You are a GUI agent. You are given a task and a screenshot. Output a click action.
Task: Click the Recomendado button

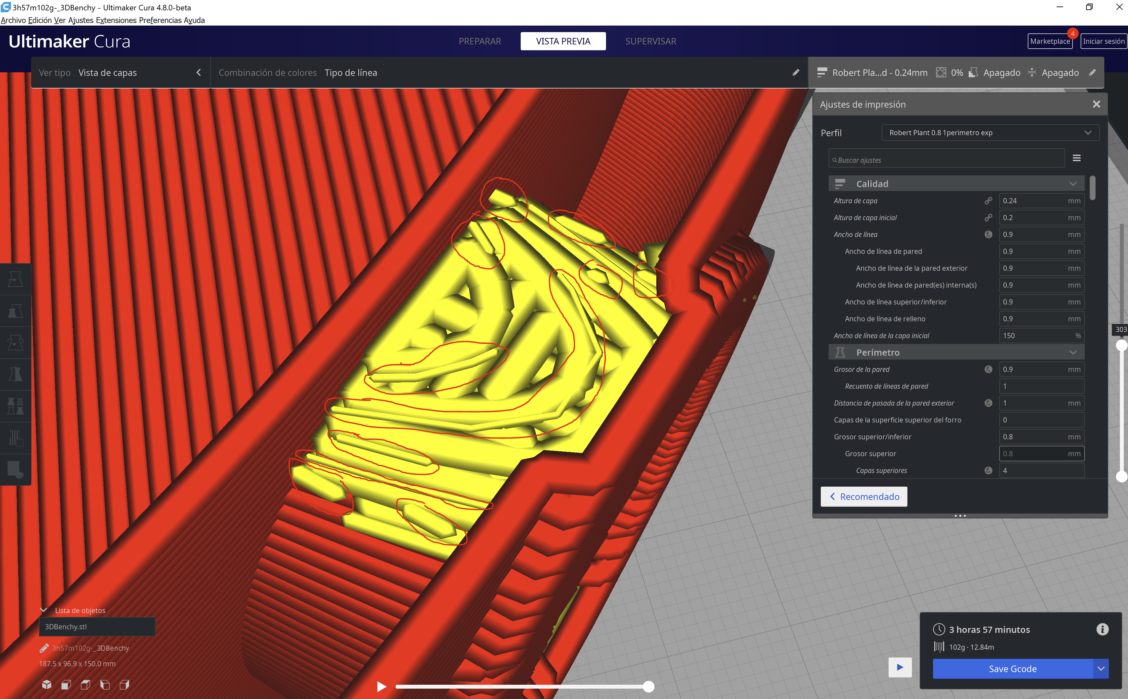pyautogui.click(x=864, y=496)
